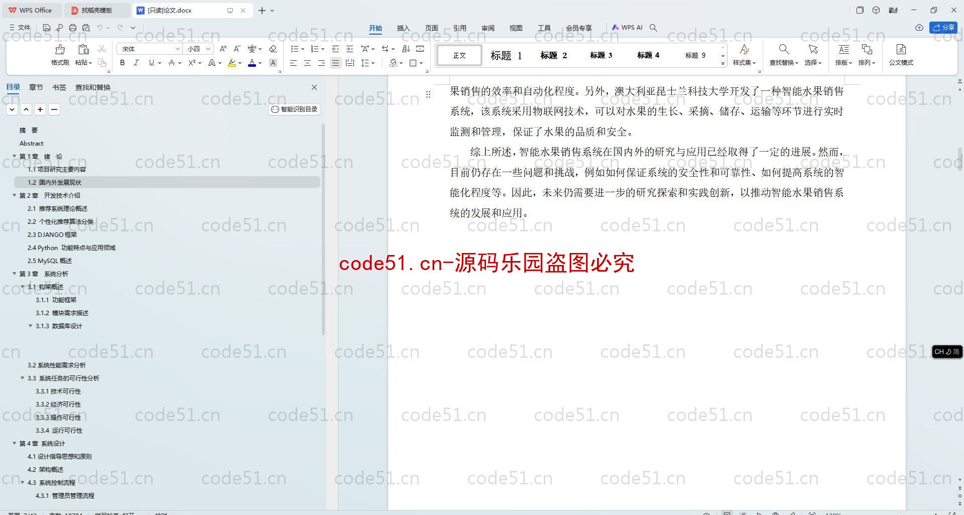Align text left
964x515 pixels.
click(x=293, y=63)
